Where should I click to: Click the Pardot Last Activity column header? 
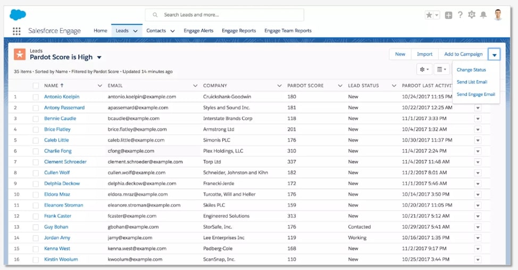(x=427, y=86)
